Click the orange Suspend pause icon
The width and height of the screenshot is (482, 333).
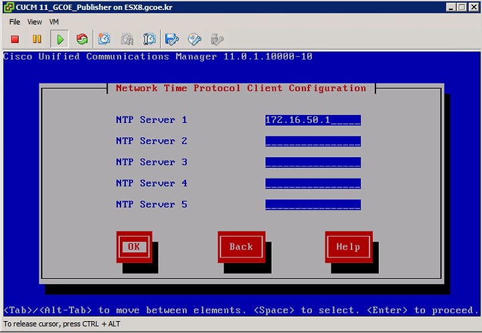coord(37,39)
